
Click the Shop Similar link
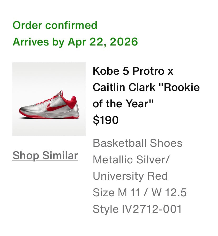pyautogui.click(x=45, y=155)
